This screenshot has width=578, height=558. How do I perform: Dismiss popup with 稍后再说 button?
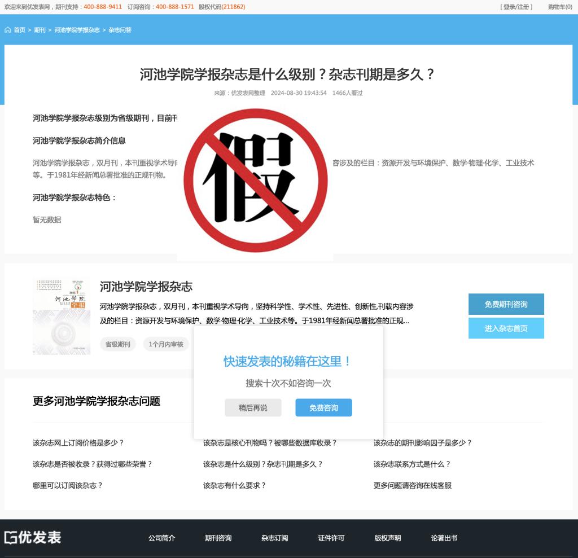point(253,407)
